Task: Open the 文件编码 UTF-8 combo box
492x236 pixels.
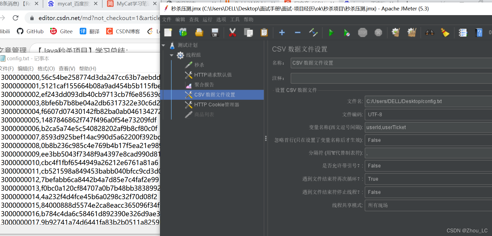Action: tap(428, 114)
